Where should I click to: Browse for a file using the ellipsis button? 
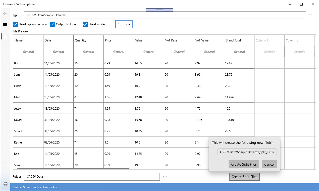(x=311, y=15)
